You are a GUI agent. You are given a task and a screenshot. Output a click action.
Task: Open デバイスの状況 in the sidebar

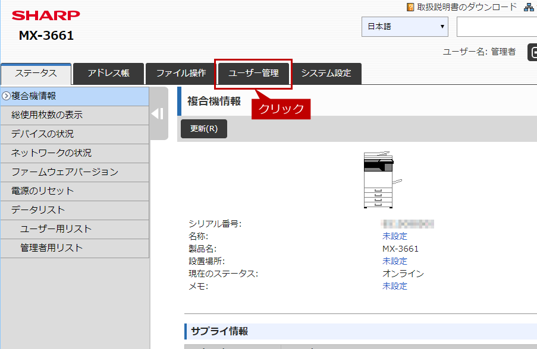point(75,134)
